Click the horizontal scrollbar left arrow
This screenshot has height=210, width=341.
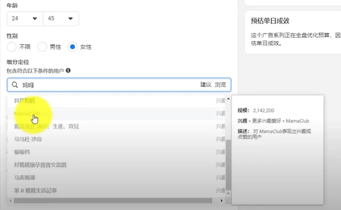coord(10,201)
